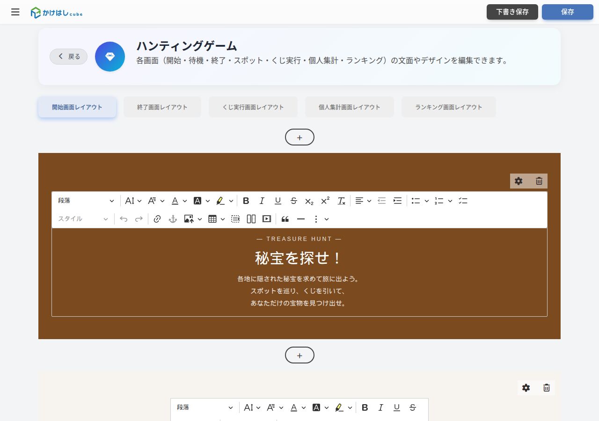Open the hamburger menu
The height and width of the screenshot is (421, 599).
coord(15,12)
